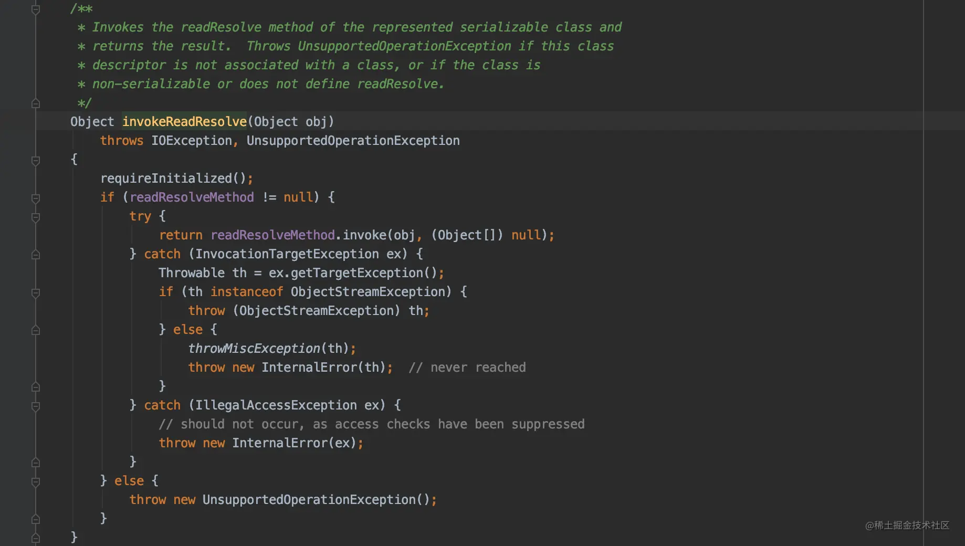Click the fold marker beside the inner } else { line

[36, 330]
